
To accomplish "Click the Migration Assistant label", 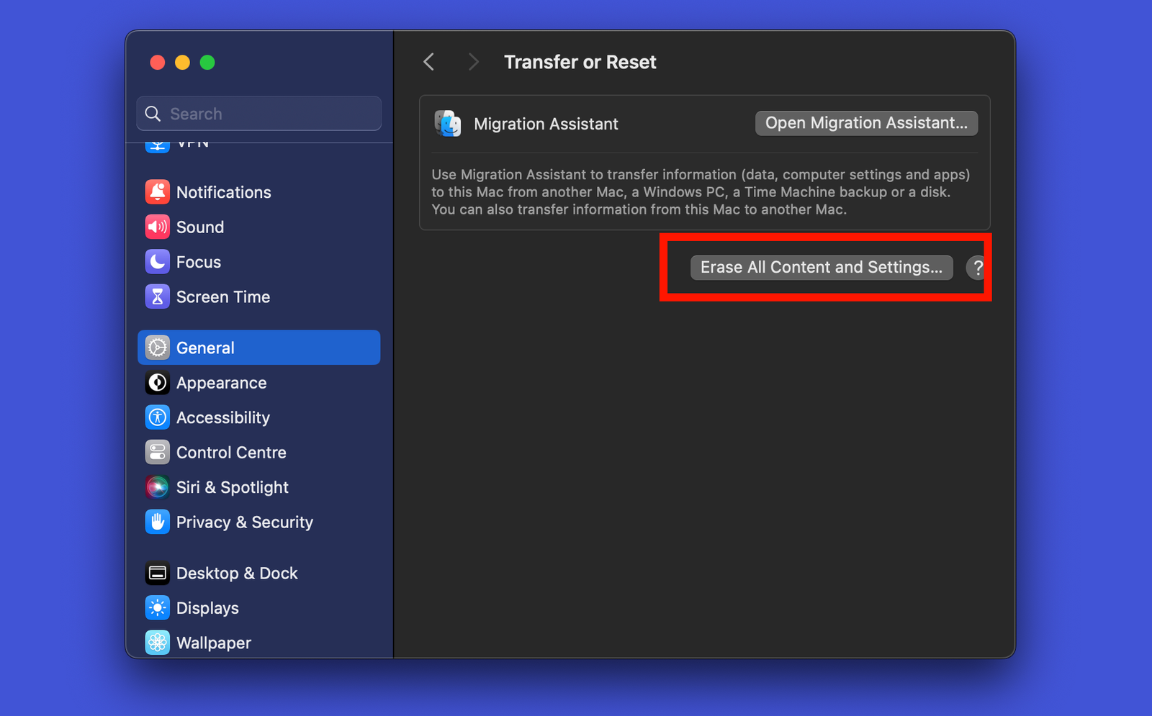I will pyautogui.click(x=546, y=124).
